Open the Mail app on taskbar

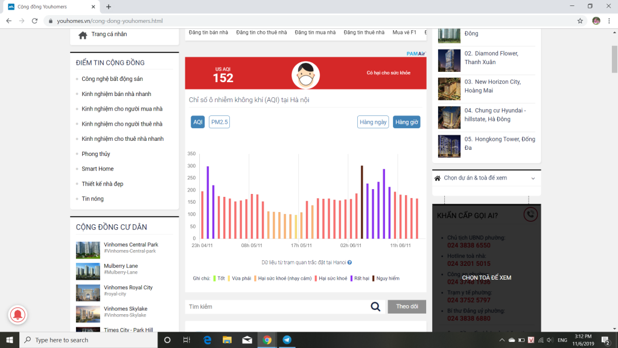pos(247,340)
